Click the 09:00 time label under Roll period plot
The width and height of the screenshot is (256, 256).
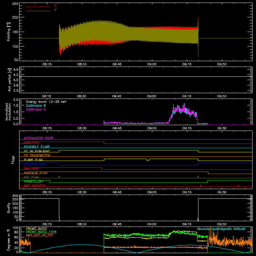click(x=152, y=96)
